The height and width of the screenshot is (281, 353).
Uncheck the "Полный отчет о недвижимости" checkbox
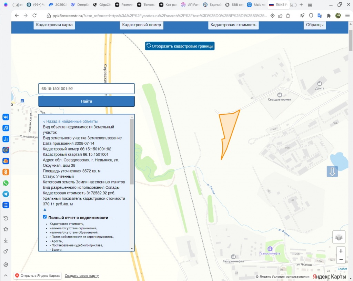tap(45, 217)
